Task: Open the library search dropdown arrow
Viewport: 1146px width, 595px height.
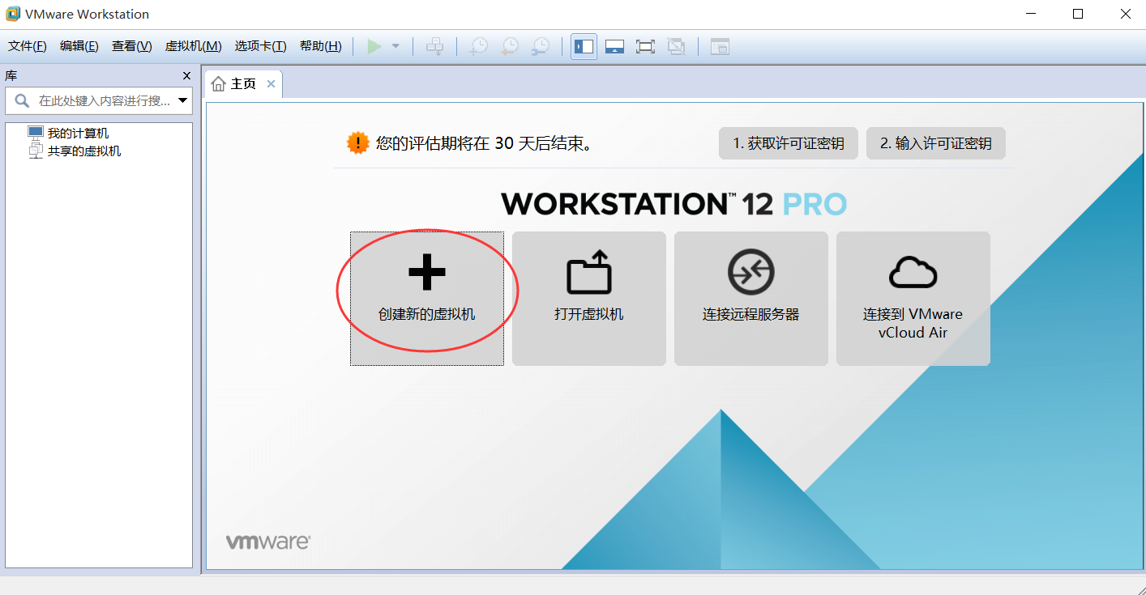Action: tap(183, 101)
